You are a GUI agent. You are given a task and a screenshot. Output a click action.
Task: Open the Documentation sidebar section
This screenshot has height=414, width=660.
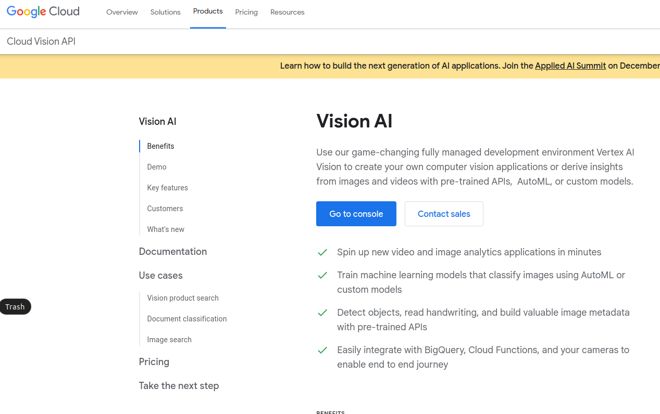point(172,252)
